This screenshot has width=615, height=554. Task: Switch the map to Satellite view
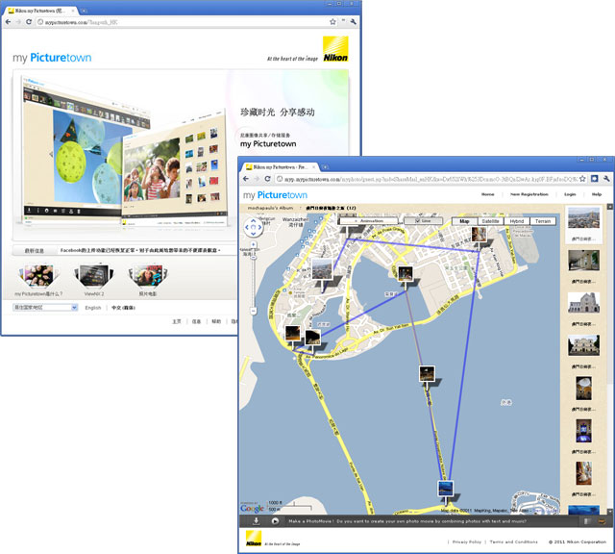click(490, 221)
